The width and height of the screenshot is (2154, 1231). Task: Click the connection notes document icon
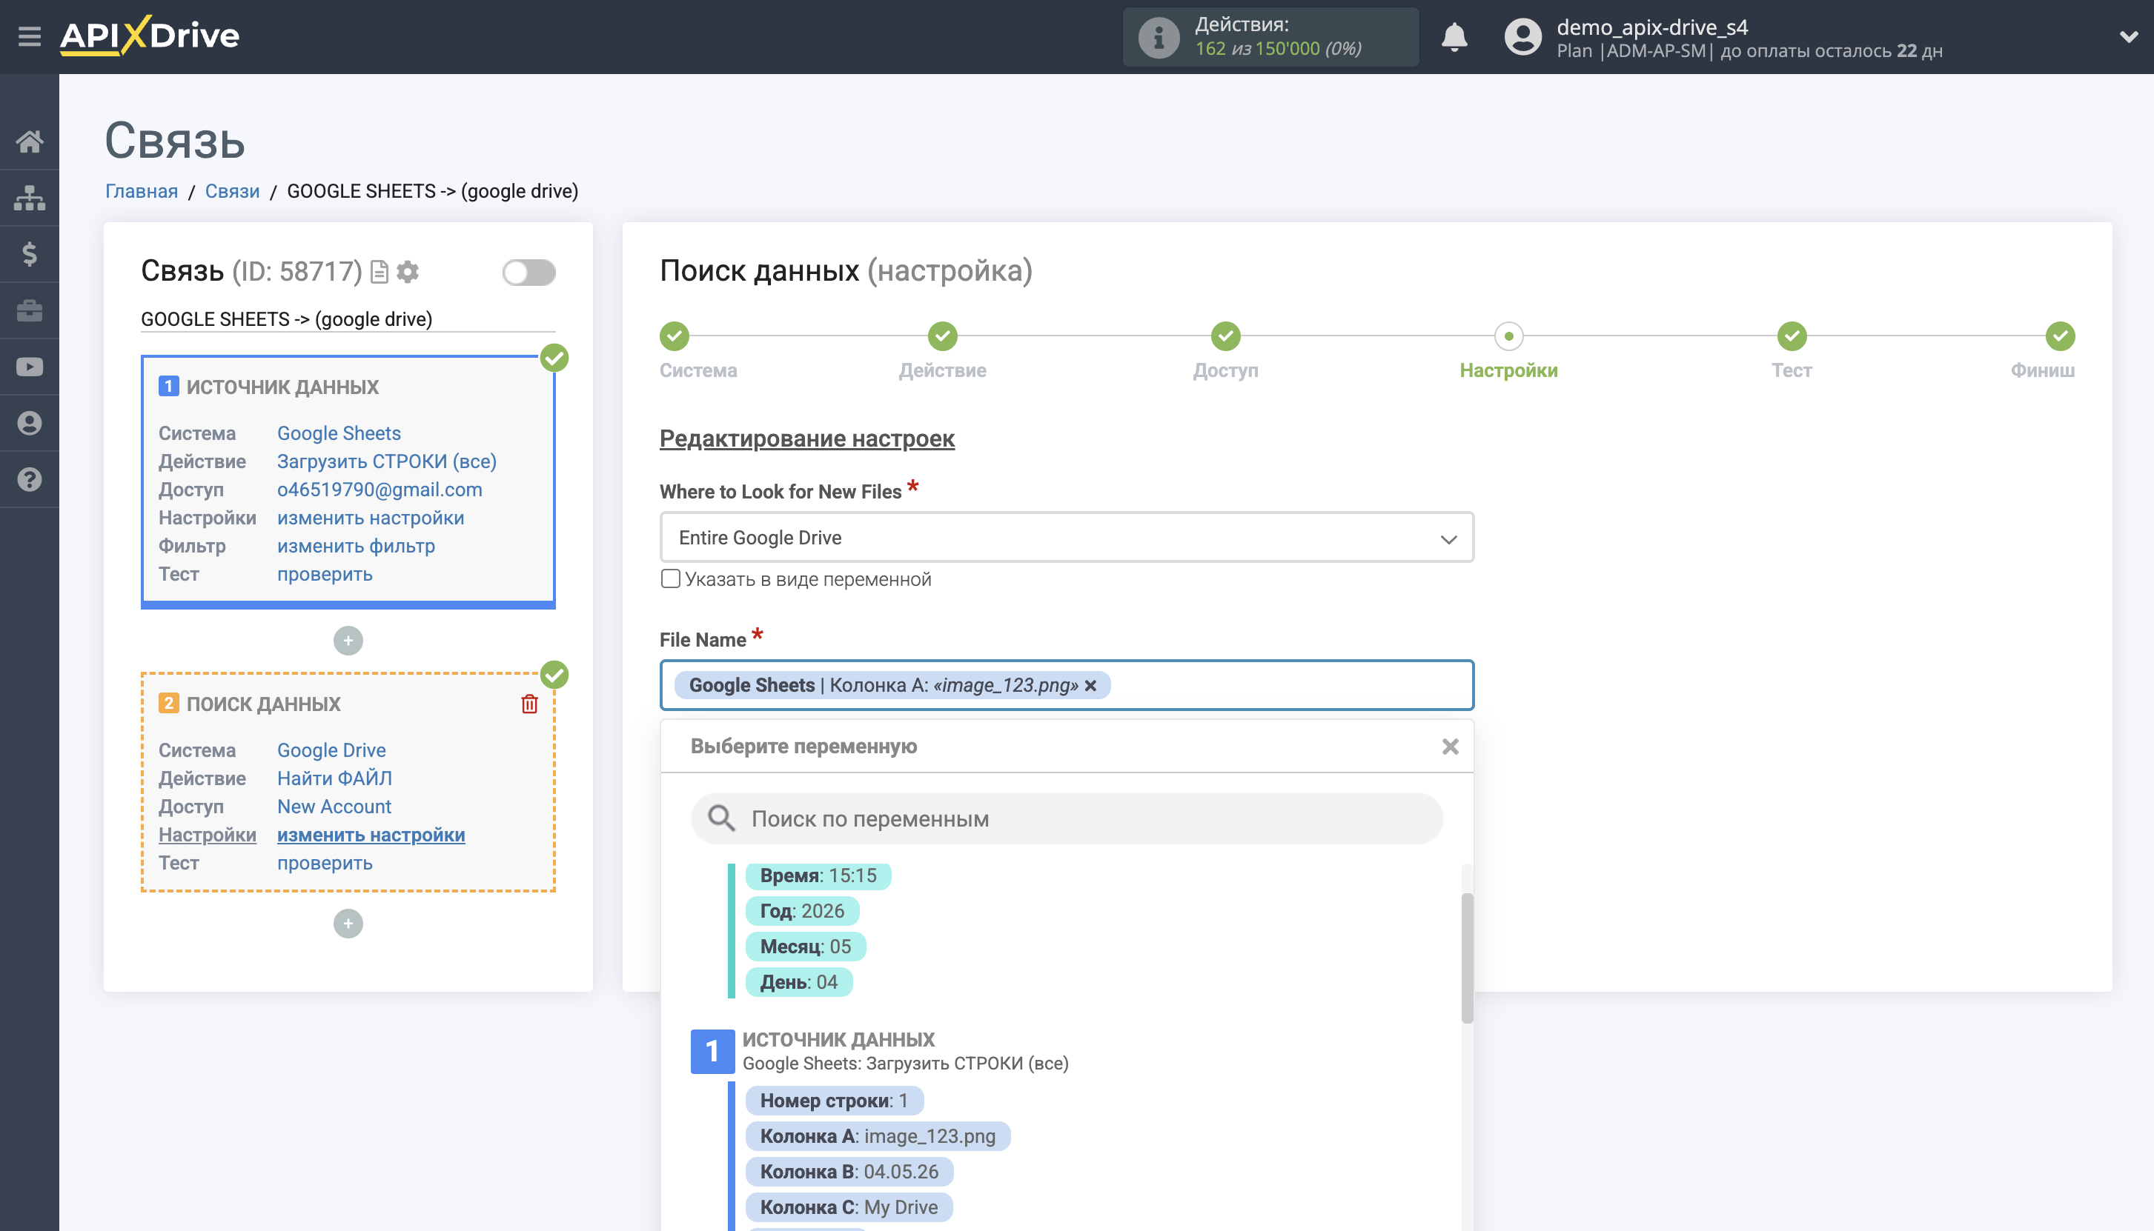click(380, 273)
